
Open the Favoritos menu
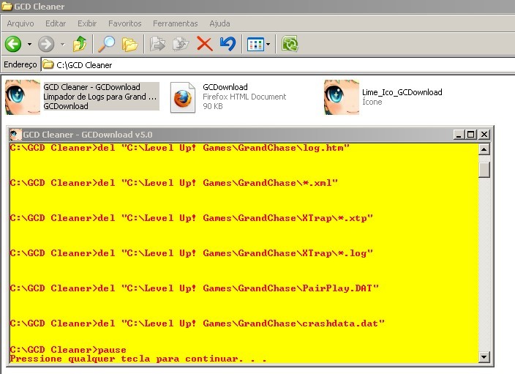click(x=125, y=23)
